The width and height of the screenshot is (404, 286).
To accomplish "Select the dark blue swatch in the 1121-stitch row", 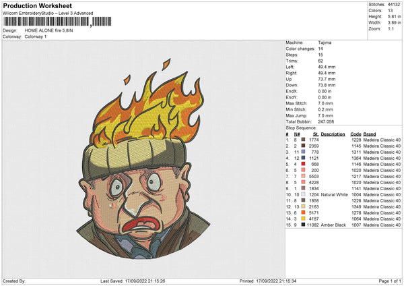I will pyautogui.click(x=303, y=158).
